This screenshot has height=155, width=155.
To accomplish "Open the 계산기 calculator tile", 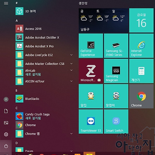I will point(141,71).
